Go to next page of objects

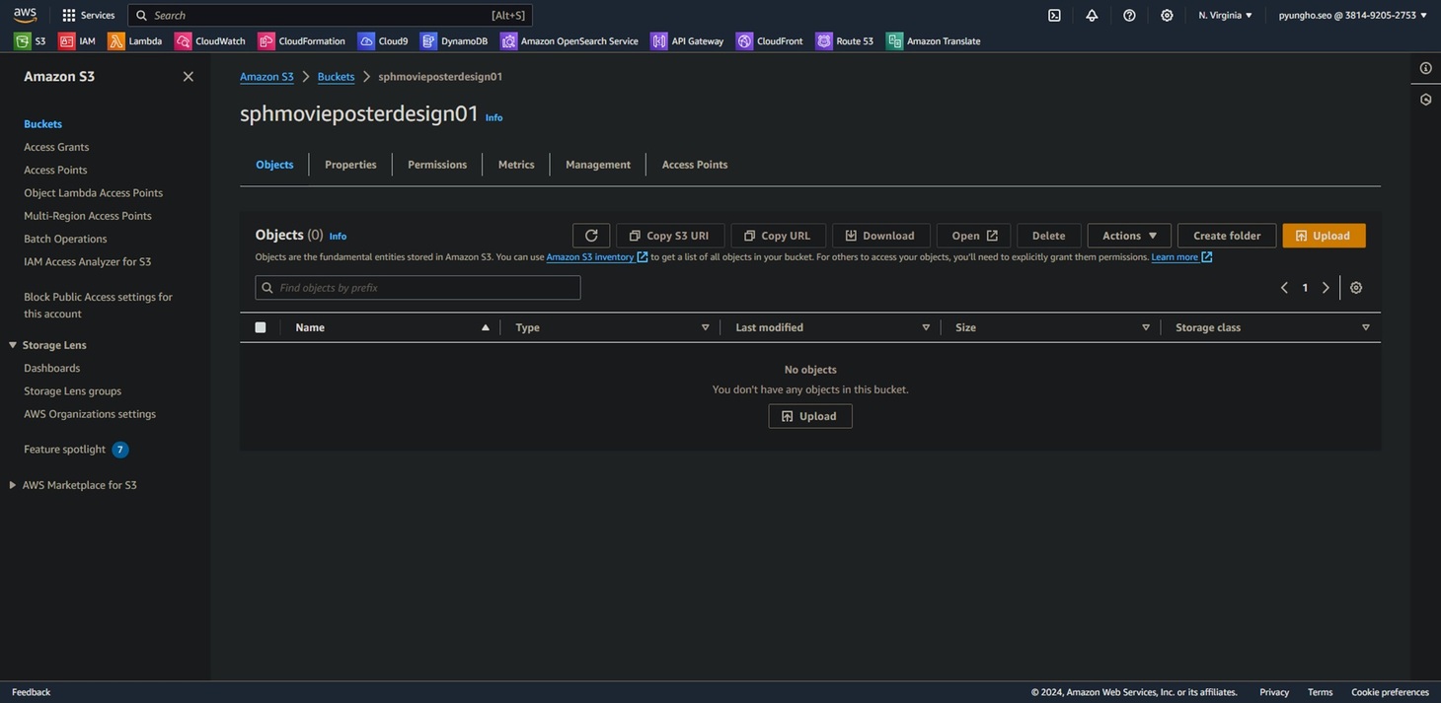[1326, 288]
